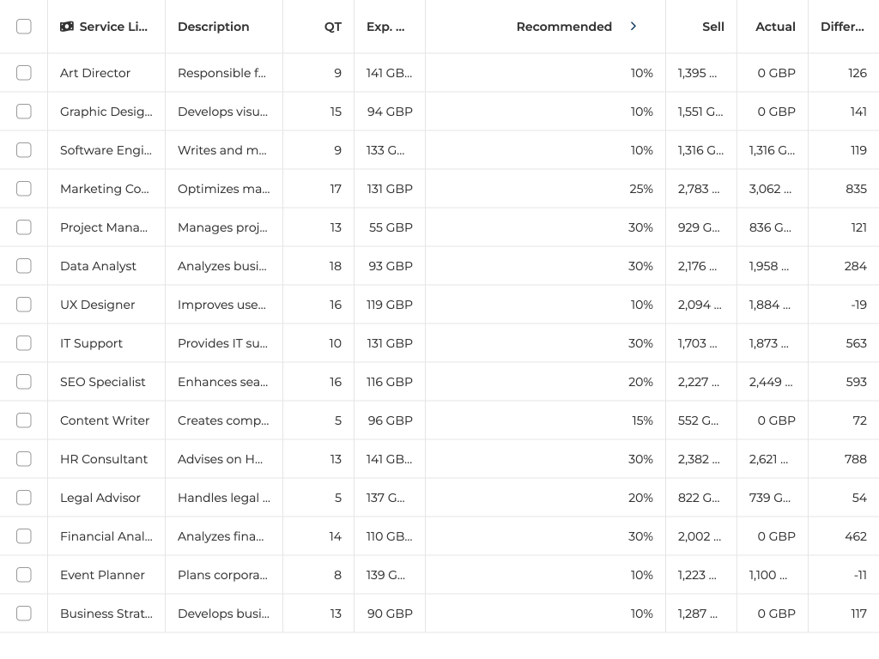Viewport: 879px width, 659px height.
Task: Check the Art Director row checkbox
Action: pyautogui.click(x=24, y=73)
